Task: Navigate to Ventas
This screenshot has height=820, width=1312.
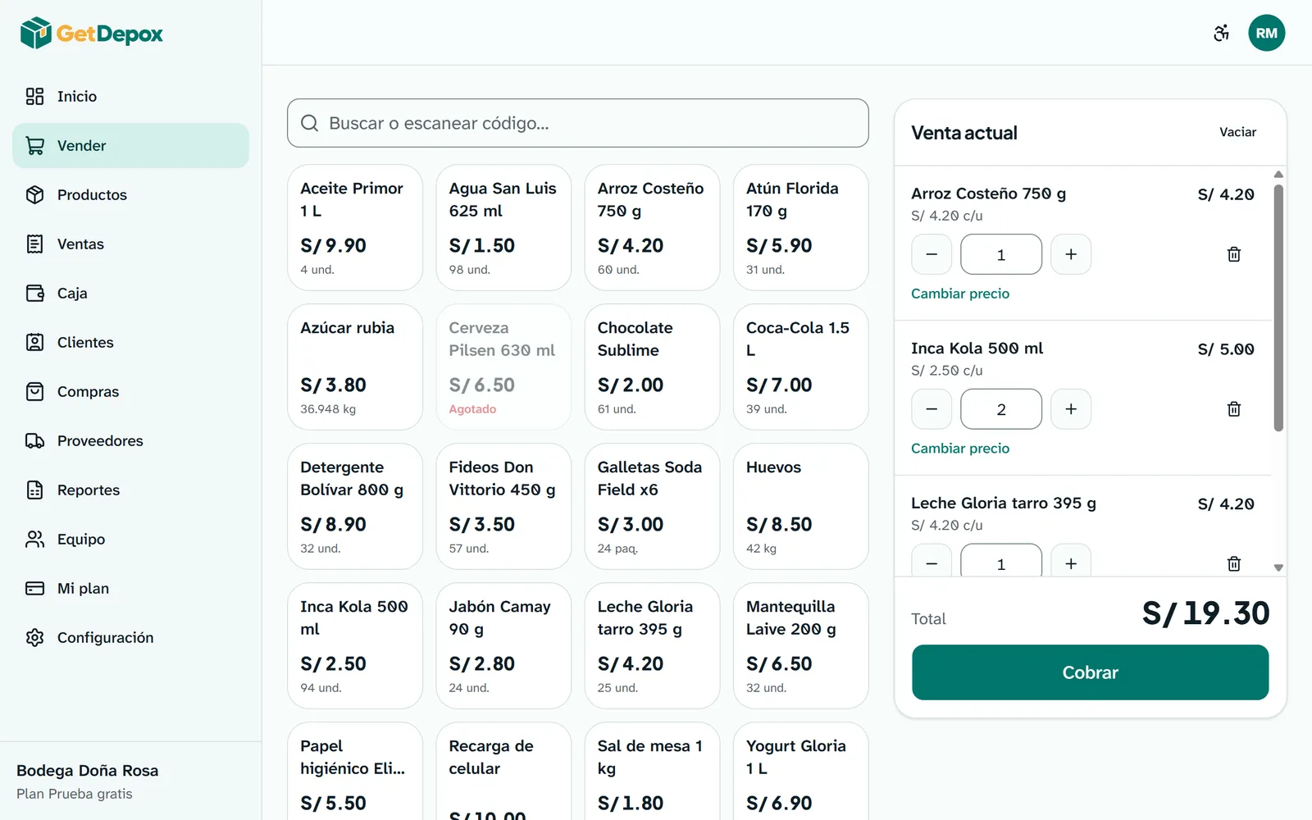Action: point(130,244)
